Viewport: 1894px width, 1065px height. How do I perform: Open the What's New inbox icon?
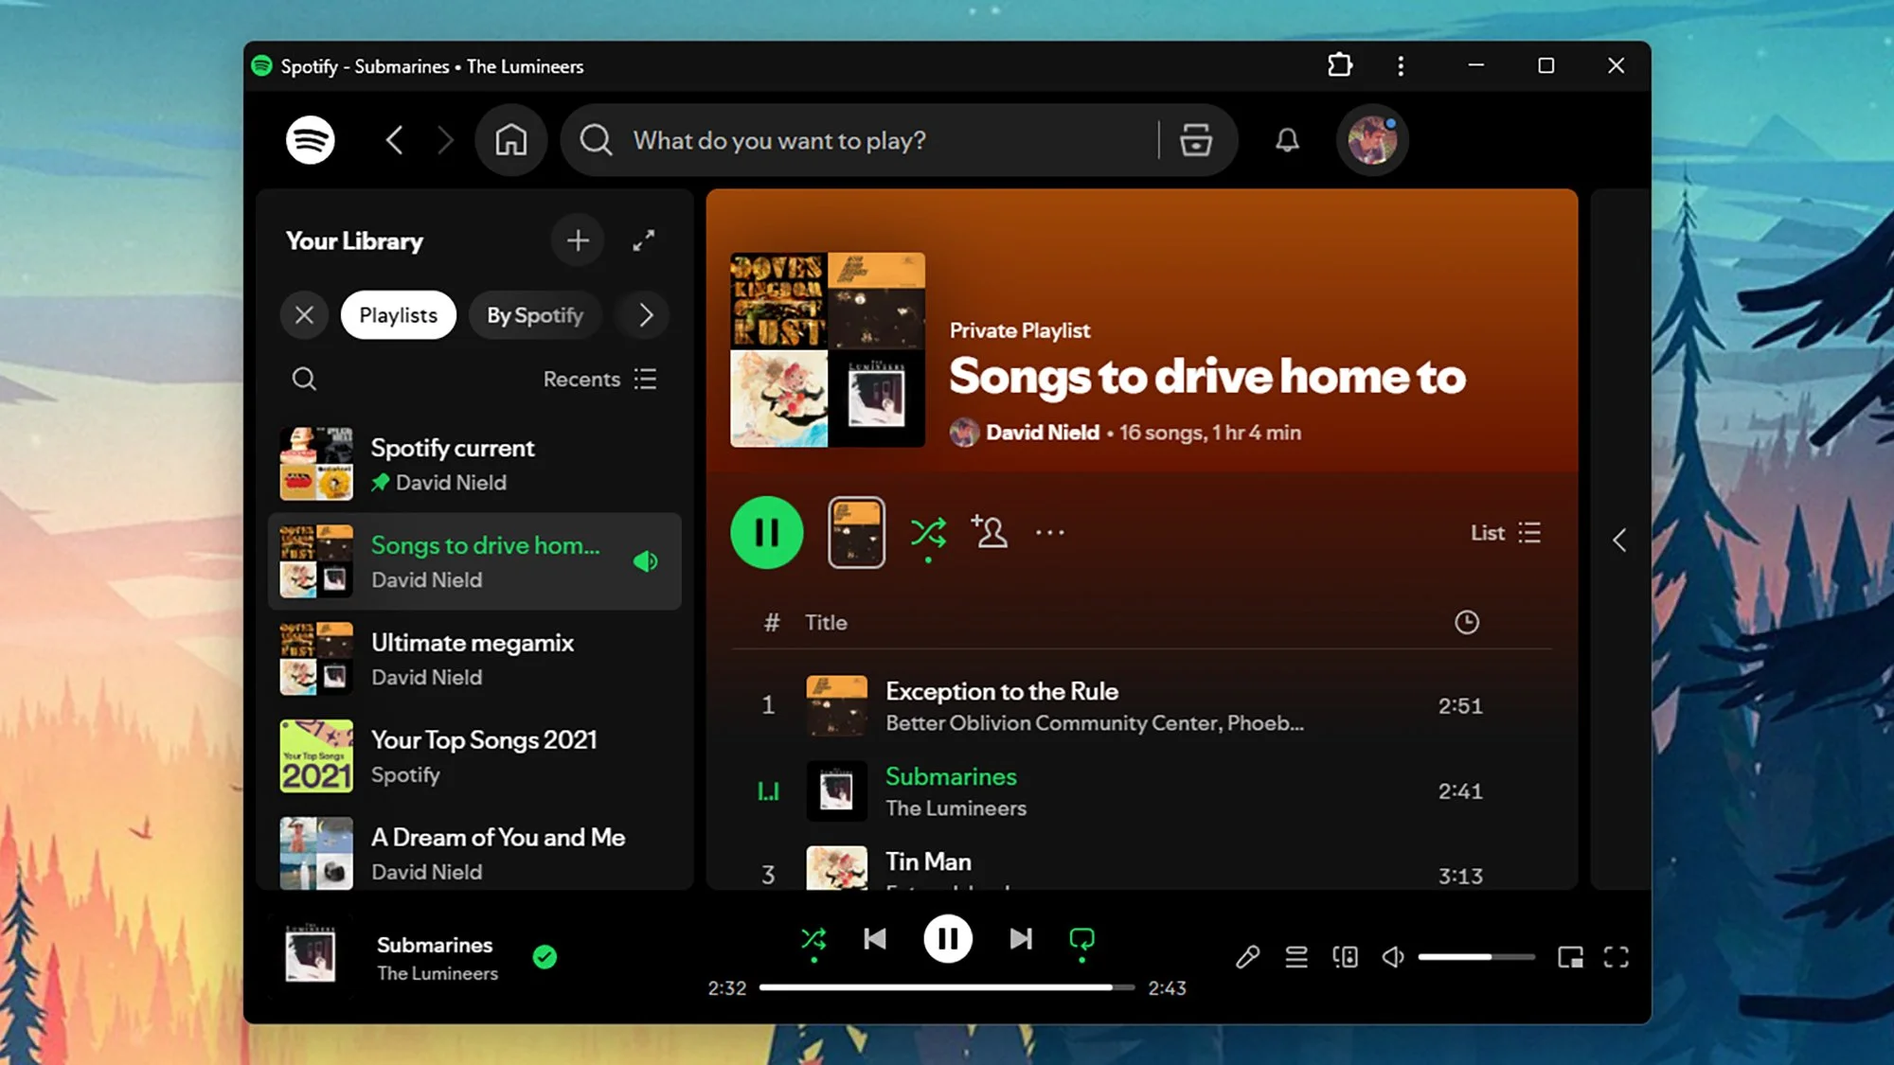(1195, 139)
